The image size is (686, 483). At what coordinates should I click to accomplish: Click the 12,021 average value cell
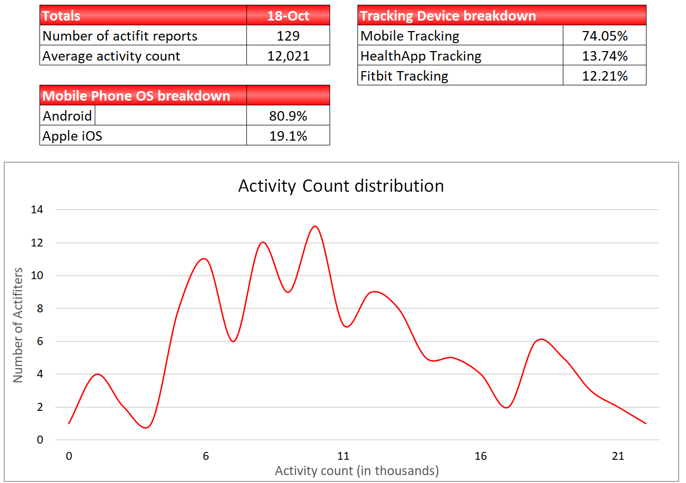coord(288,55)
